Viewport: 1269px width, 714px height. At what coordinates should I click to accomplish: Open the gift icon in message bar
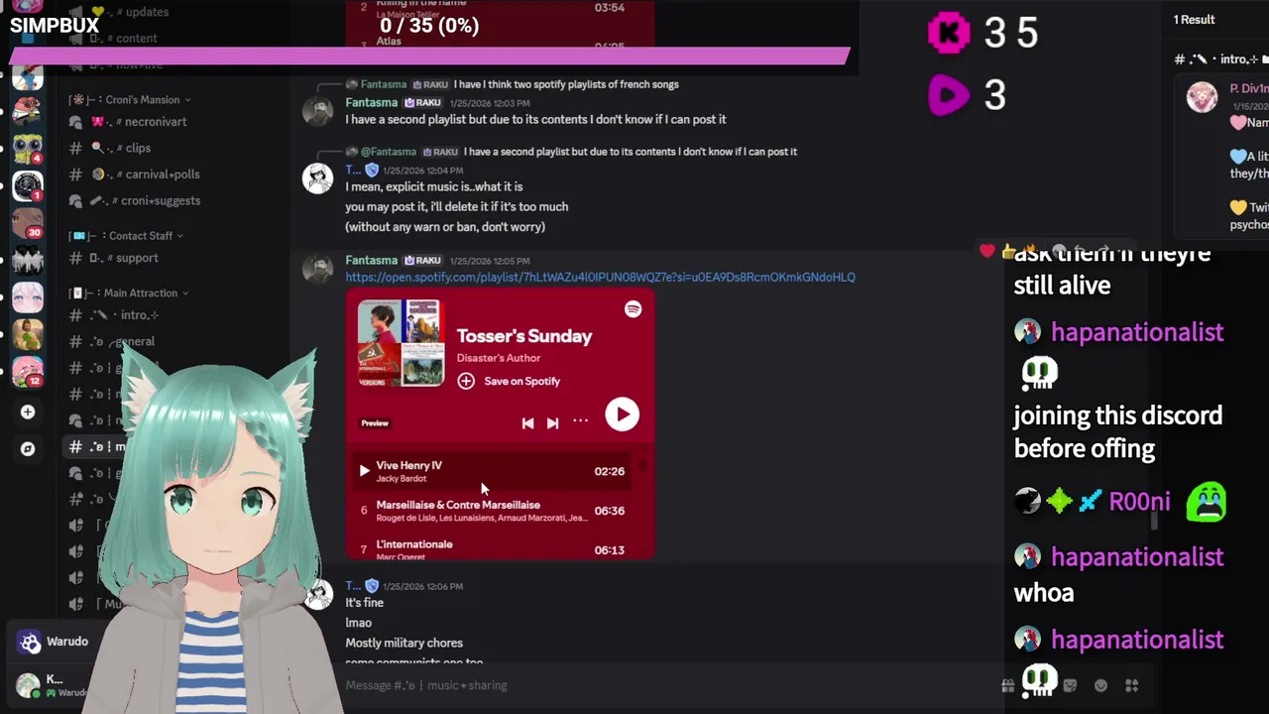tap(1008, 685)
